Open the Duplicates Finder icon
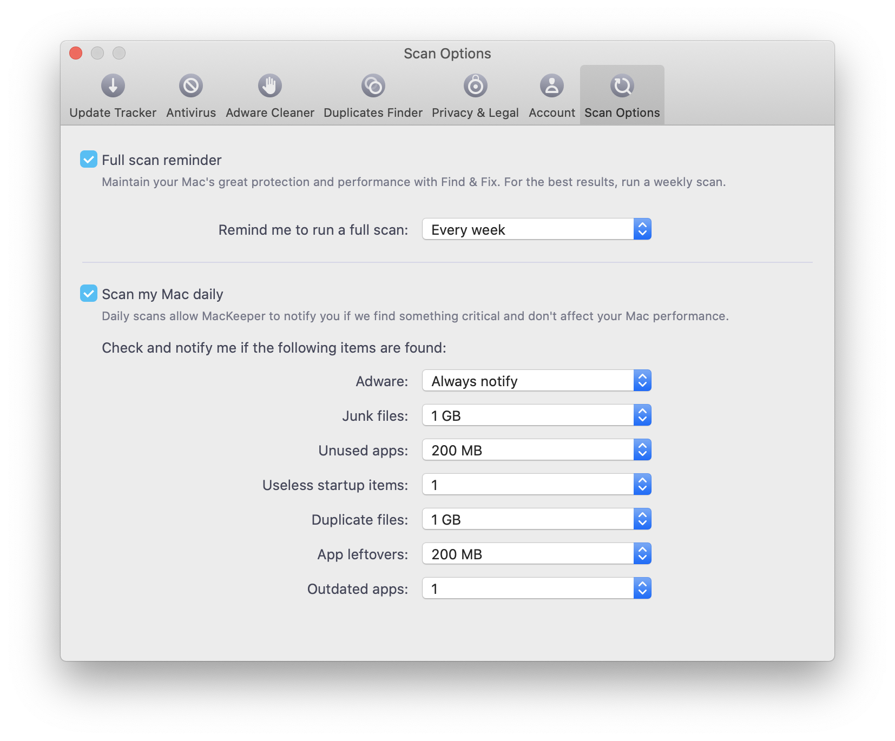 tap(373, 85)
